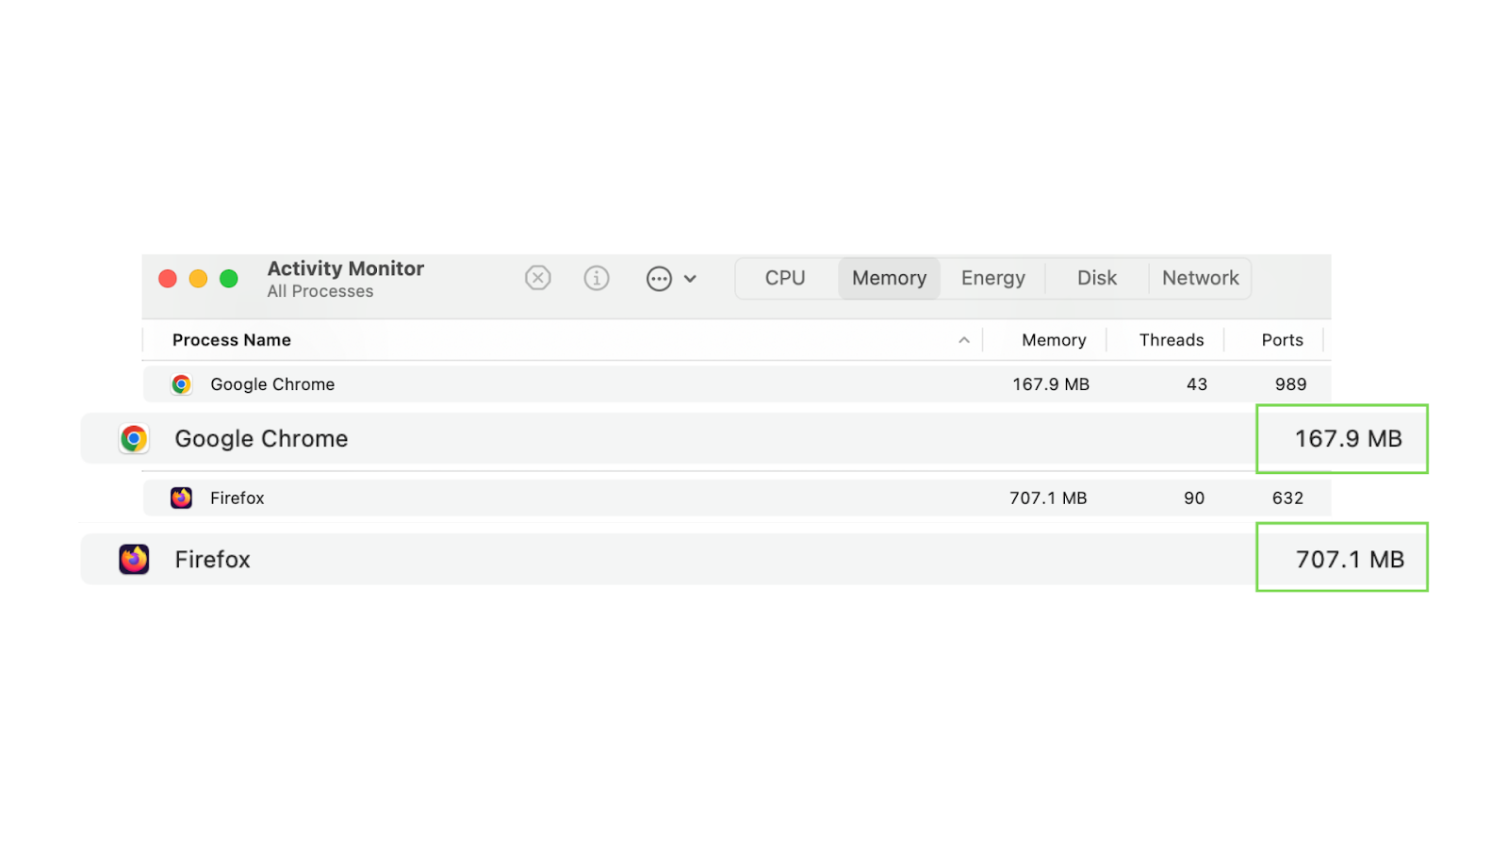Screen dimensions: 1508x848
Task: Close the Activity Monitor window
Action: point(168,279)
